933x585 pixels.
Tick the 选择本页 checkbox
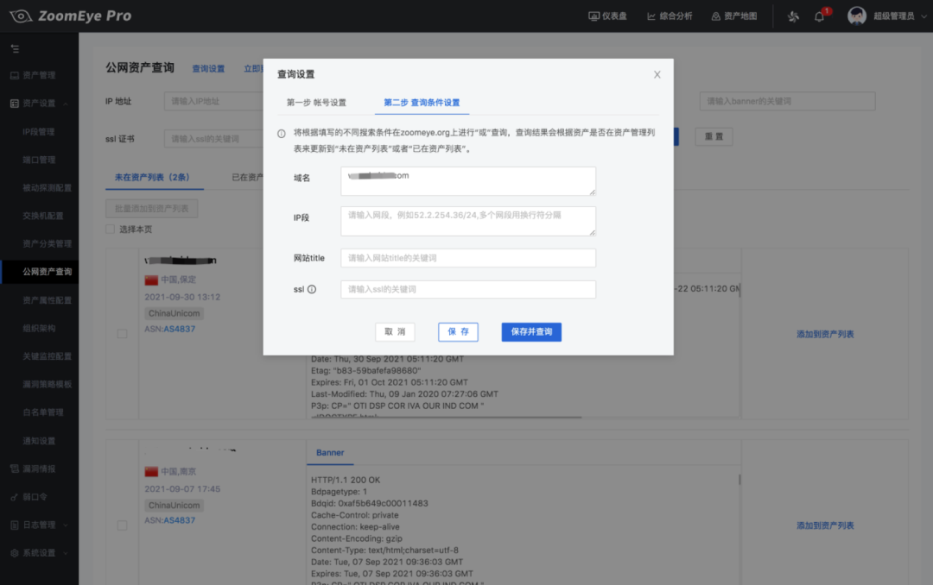(x=110, y=229)
